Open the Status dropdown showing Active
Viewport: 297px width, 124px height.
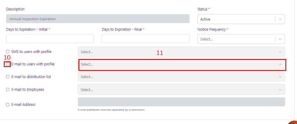(241, 19)
